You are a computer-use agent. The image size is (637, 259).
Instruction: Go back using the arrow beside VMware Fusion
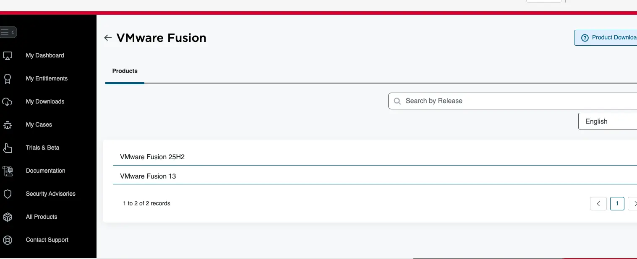tap(107, 38)
